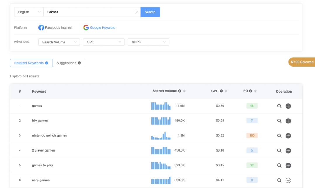
Task: Open the 5/100 Selected badge
Action: [x=302, y=62]
